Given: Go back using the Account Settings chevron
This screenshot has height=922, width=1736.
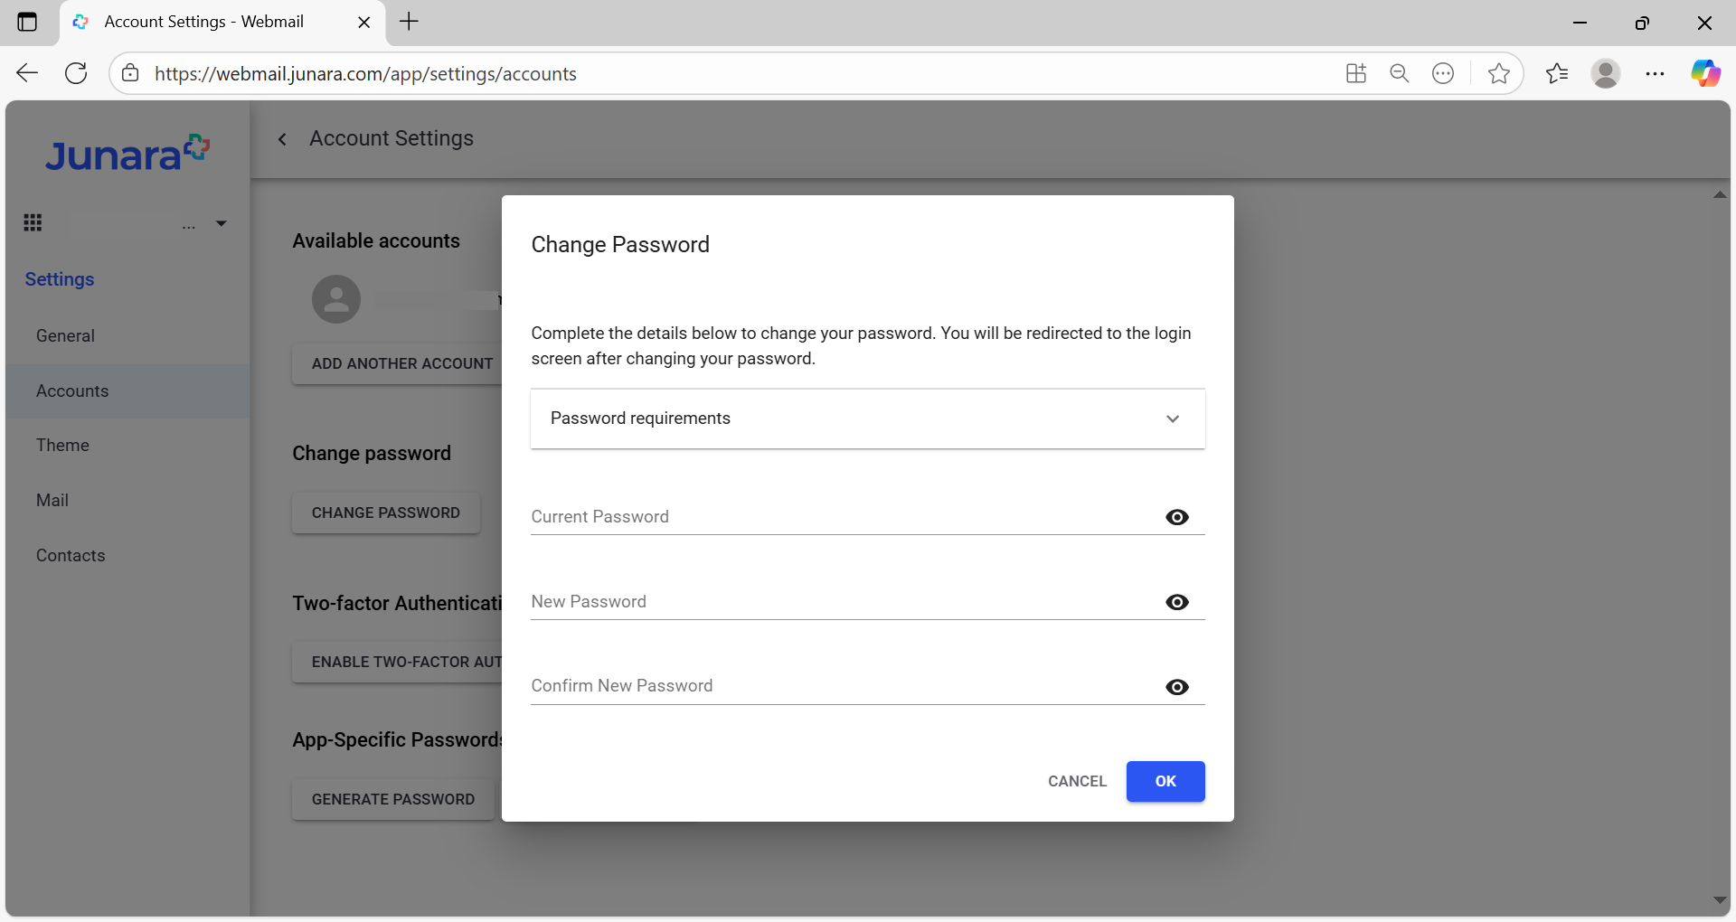Looking at the screenshot, I should point(282,139).
